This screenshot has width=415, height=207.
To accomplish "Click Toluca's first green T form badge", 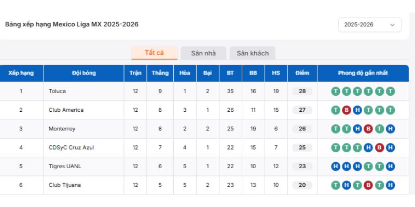I will pos(336,92).
